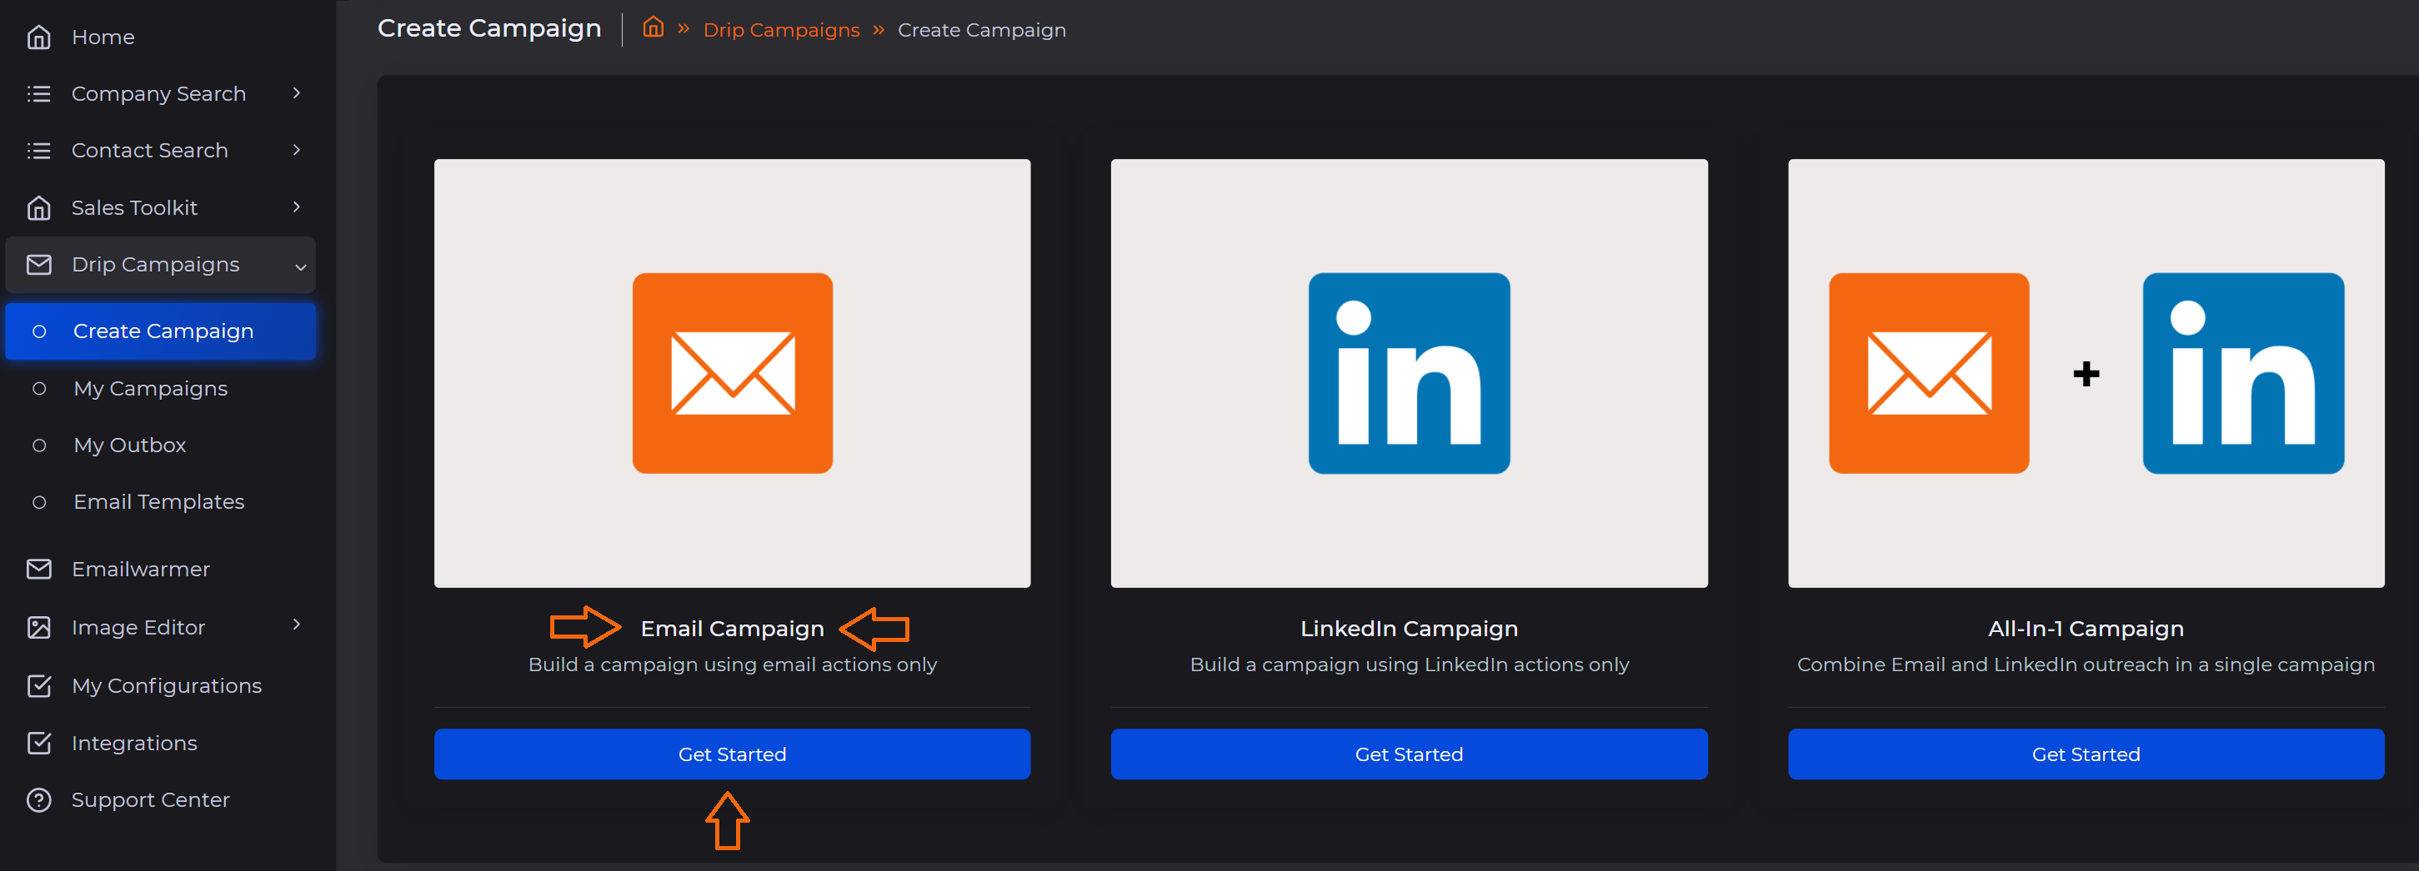The width and height of the screenshot is (2419, 871).
Task: Click the "All-In-1 Campaign" title text
Action: [2086, 629]
